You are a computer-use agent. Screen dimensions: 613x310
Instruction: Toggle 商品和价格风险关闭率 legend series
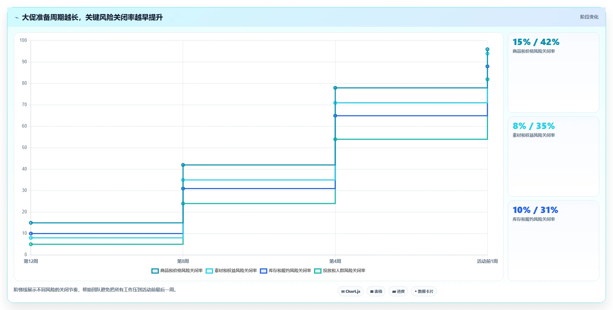click(177, 271)
